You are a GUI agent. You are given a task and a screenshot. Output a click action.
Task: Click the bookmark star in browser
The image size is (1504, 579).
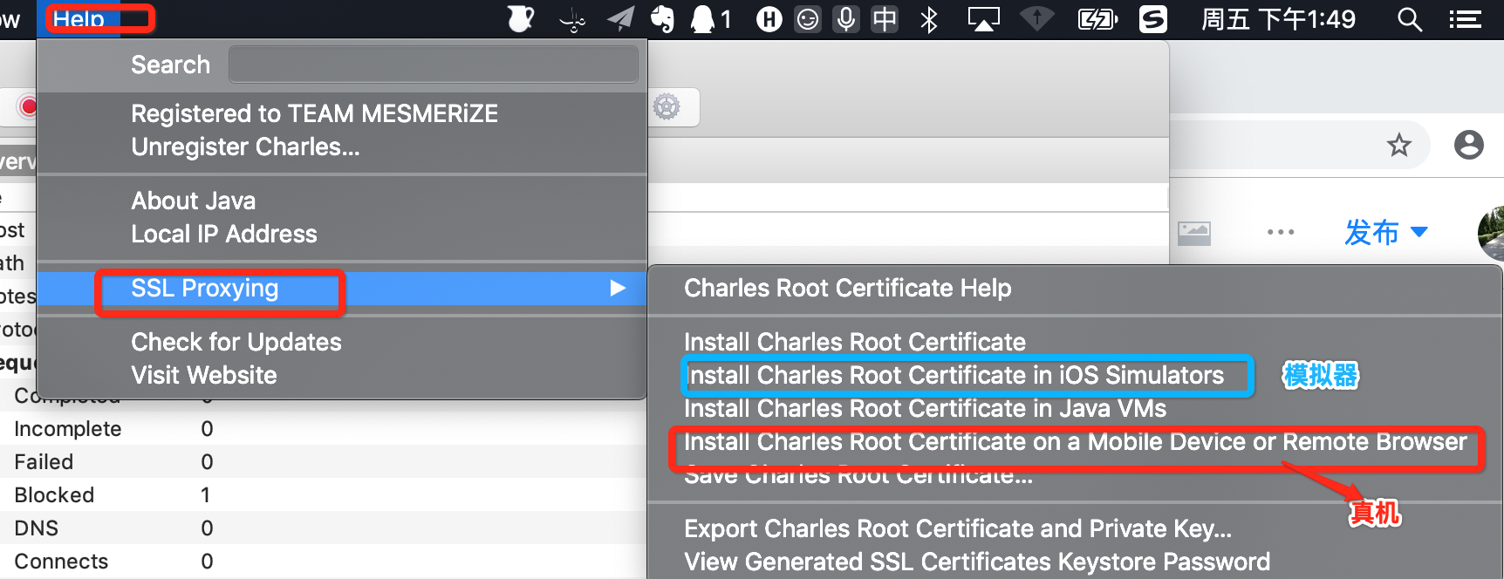pos(1399,145)
